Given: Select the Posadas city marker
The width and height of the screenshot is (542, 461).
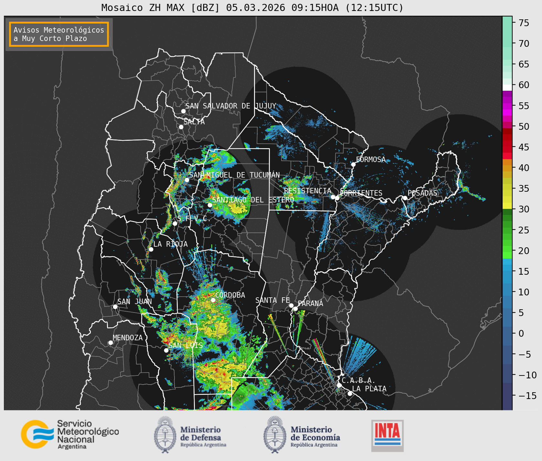Looking at the screenshot, I should pos(405,198).
